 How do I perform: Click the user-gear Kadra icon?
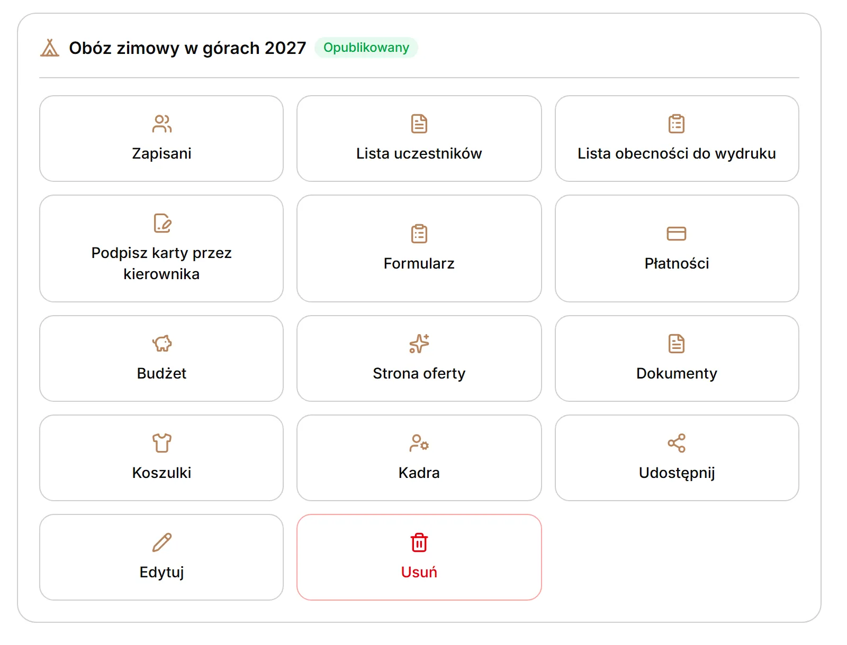point(419,443)
